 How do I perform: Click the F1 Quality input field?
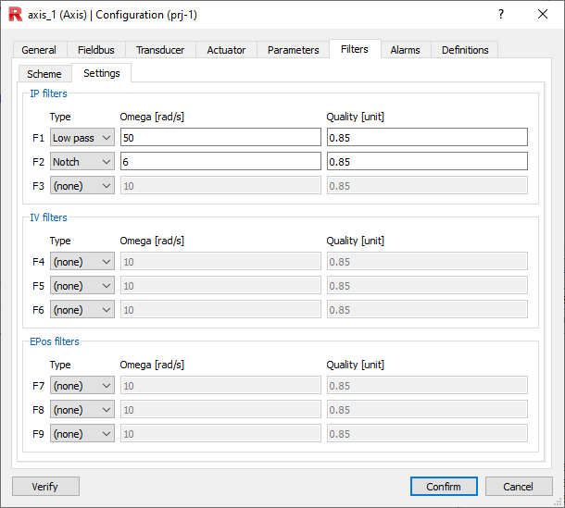pyautogui.click(x=427, y=137)
